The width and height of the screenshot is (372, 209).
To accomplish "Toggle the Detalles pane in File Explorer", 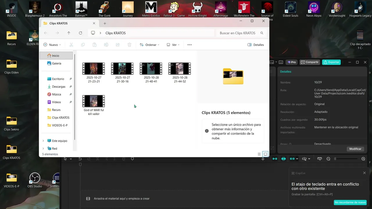I will pyautogui.click(x=256, y=45).
